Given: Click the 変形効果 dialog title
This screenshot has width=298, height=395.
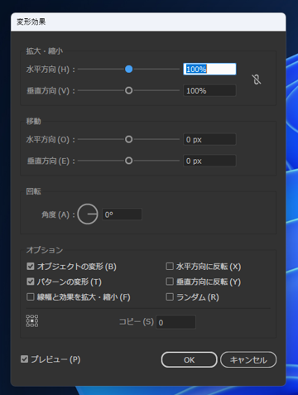Looking at the screenshot, I should pyautogui.click(x=31, y=22).
